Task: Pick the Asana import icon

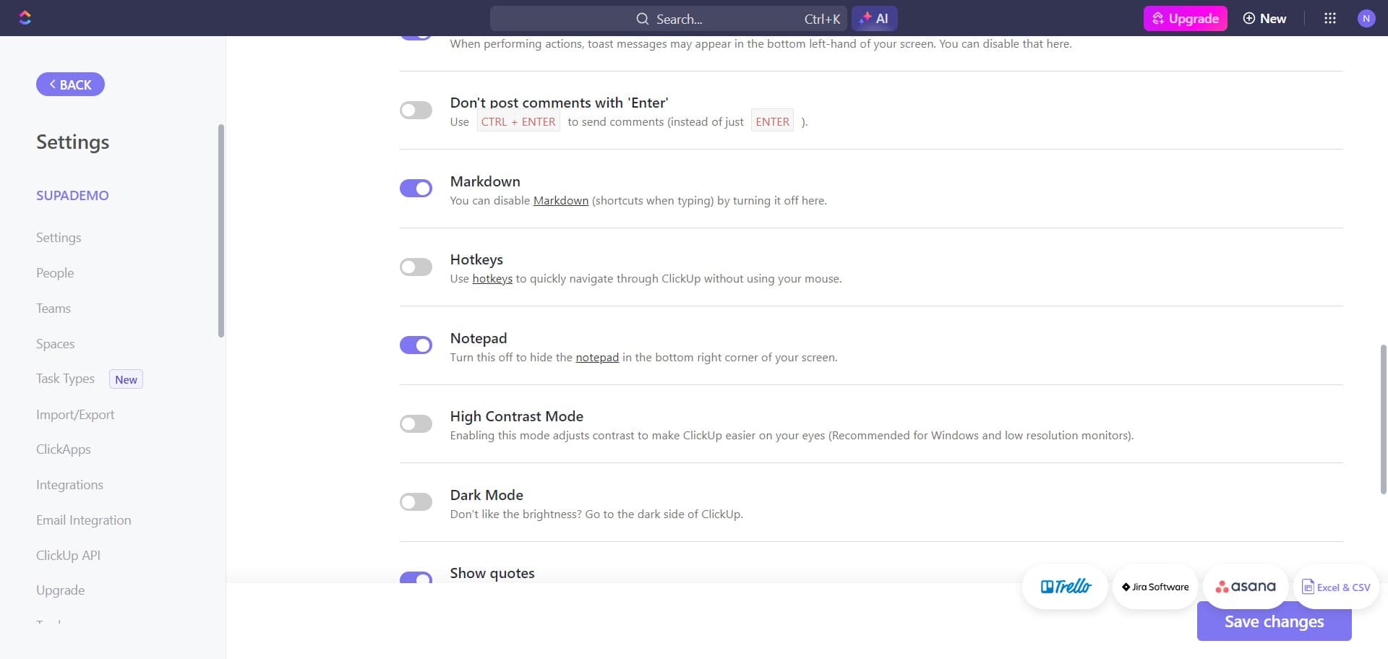Action: point(1245,586)
